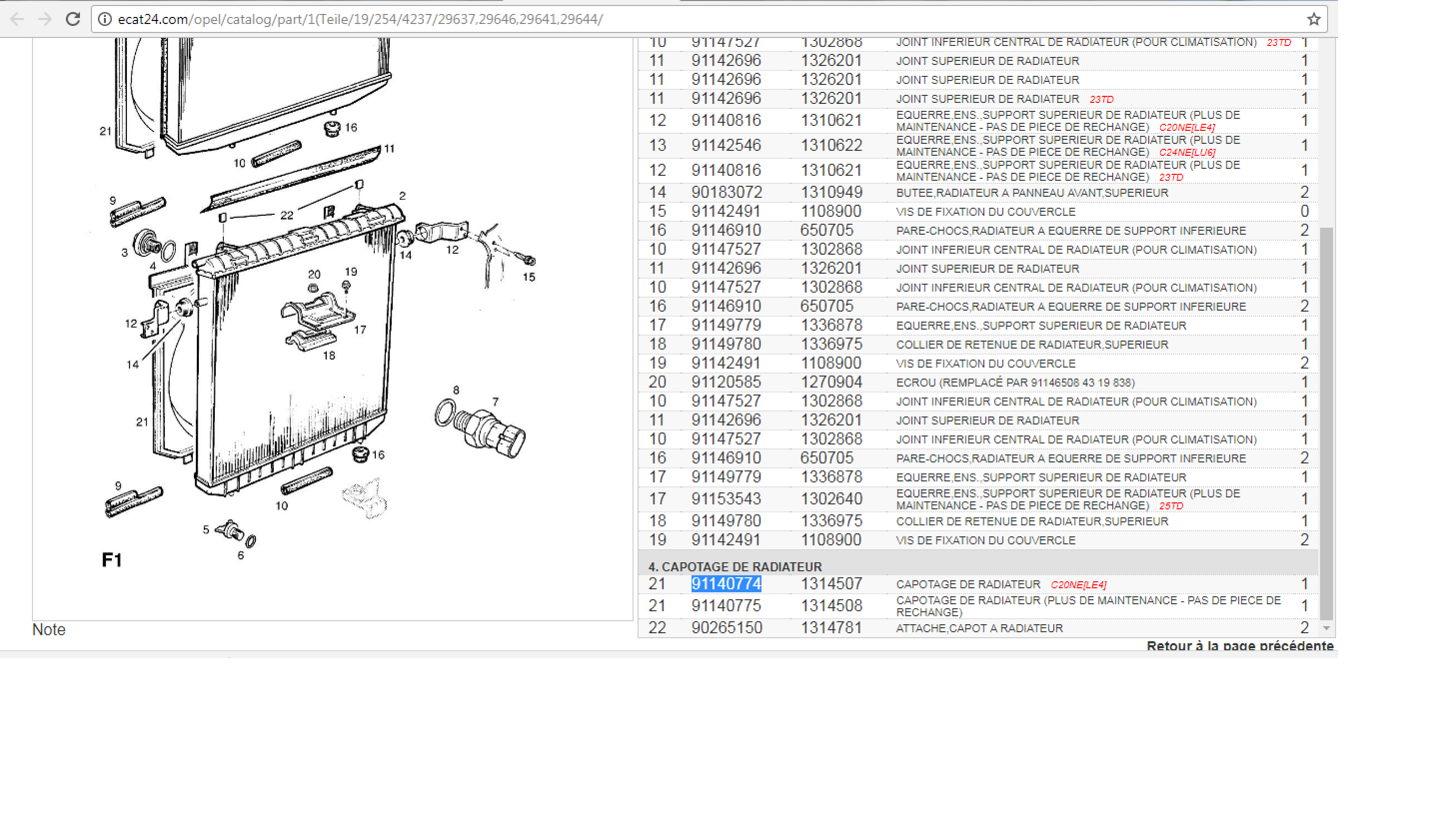Click the red '25TD' engine tag
This screenshot has height=815, width=1451.
[1171, 506]
